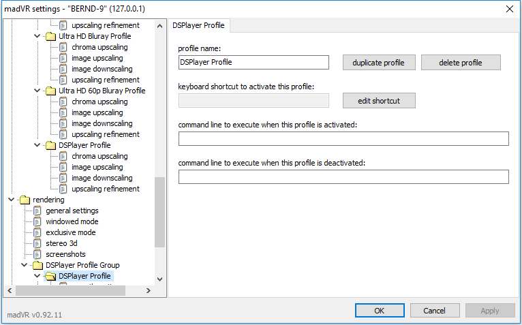Select the windowed mode tree entry
The width and height of the screenshot is (522, 325).
pos(72,221)
